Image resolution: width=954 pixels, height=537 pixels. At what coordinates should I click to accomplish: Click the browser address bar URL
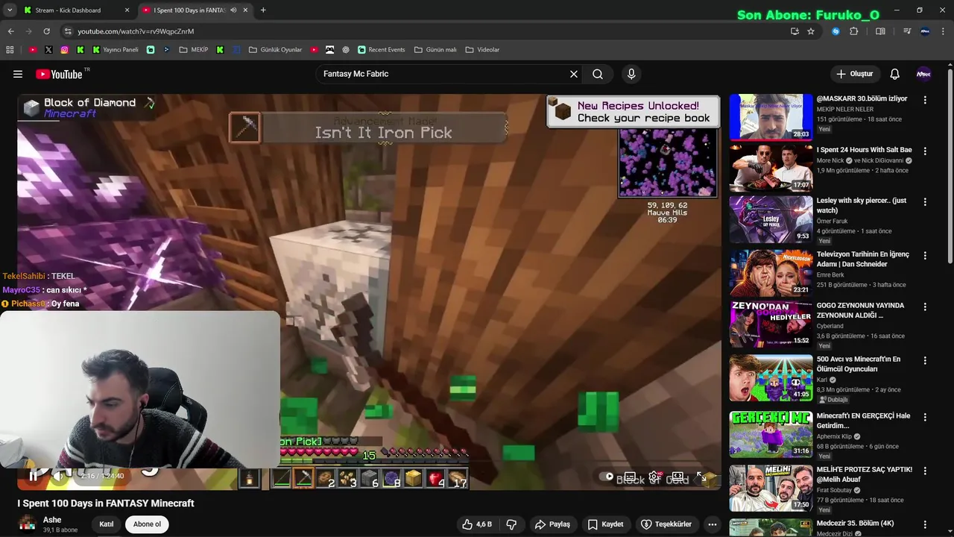click(x=136, y=31)
